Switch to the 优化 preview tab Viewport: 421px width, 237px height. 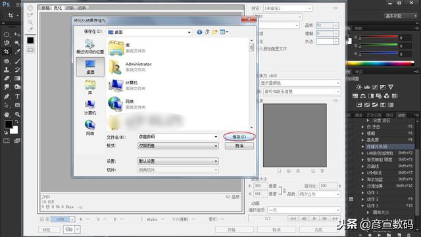click(x=57, y=8)
